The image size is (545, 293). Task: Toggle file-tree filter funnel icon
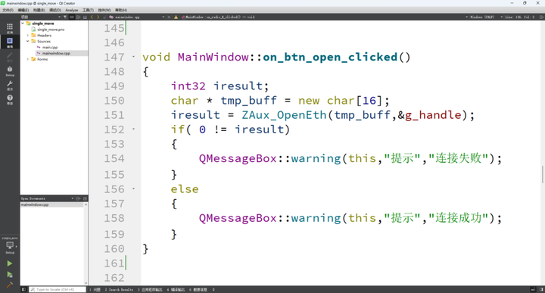(x=65, y=17)
